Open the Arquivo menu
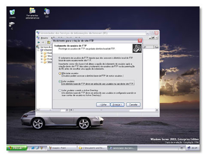This screenshot has height=157, width=206. [x=44, y=38]
